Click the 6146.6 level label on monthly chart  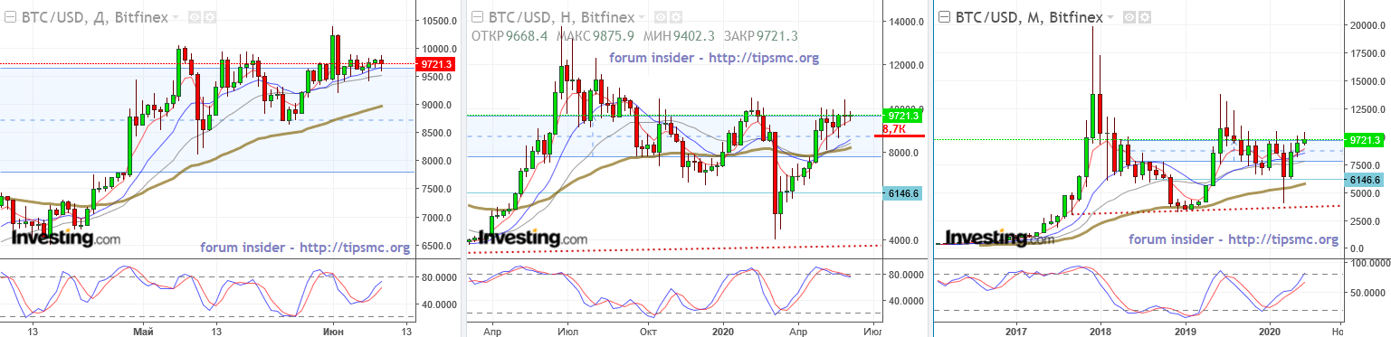(1364, 180)
